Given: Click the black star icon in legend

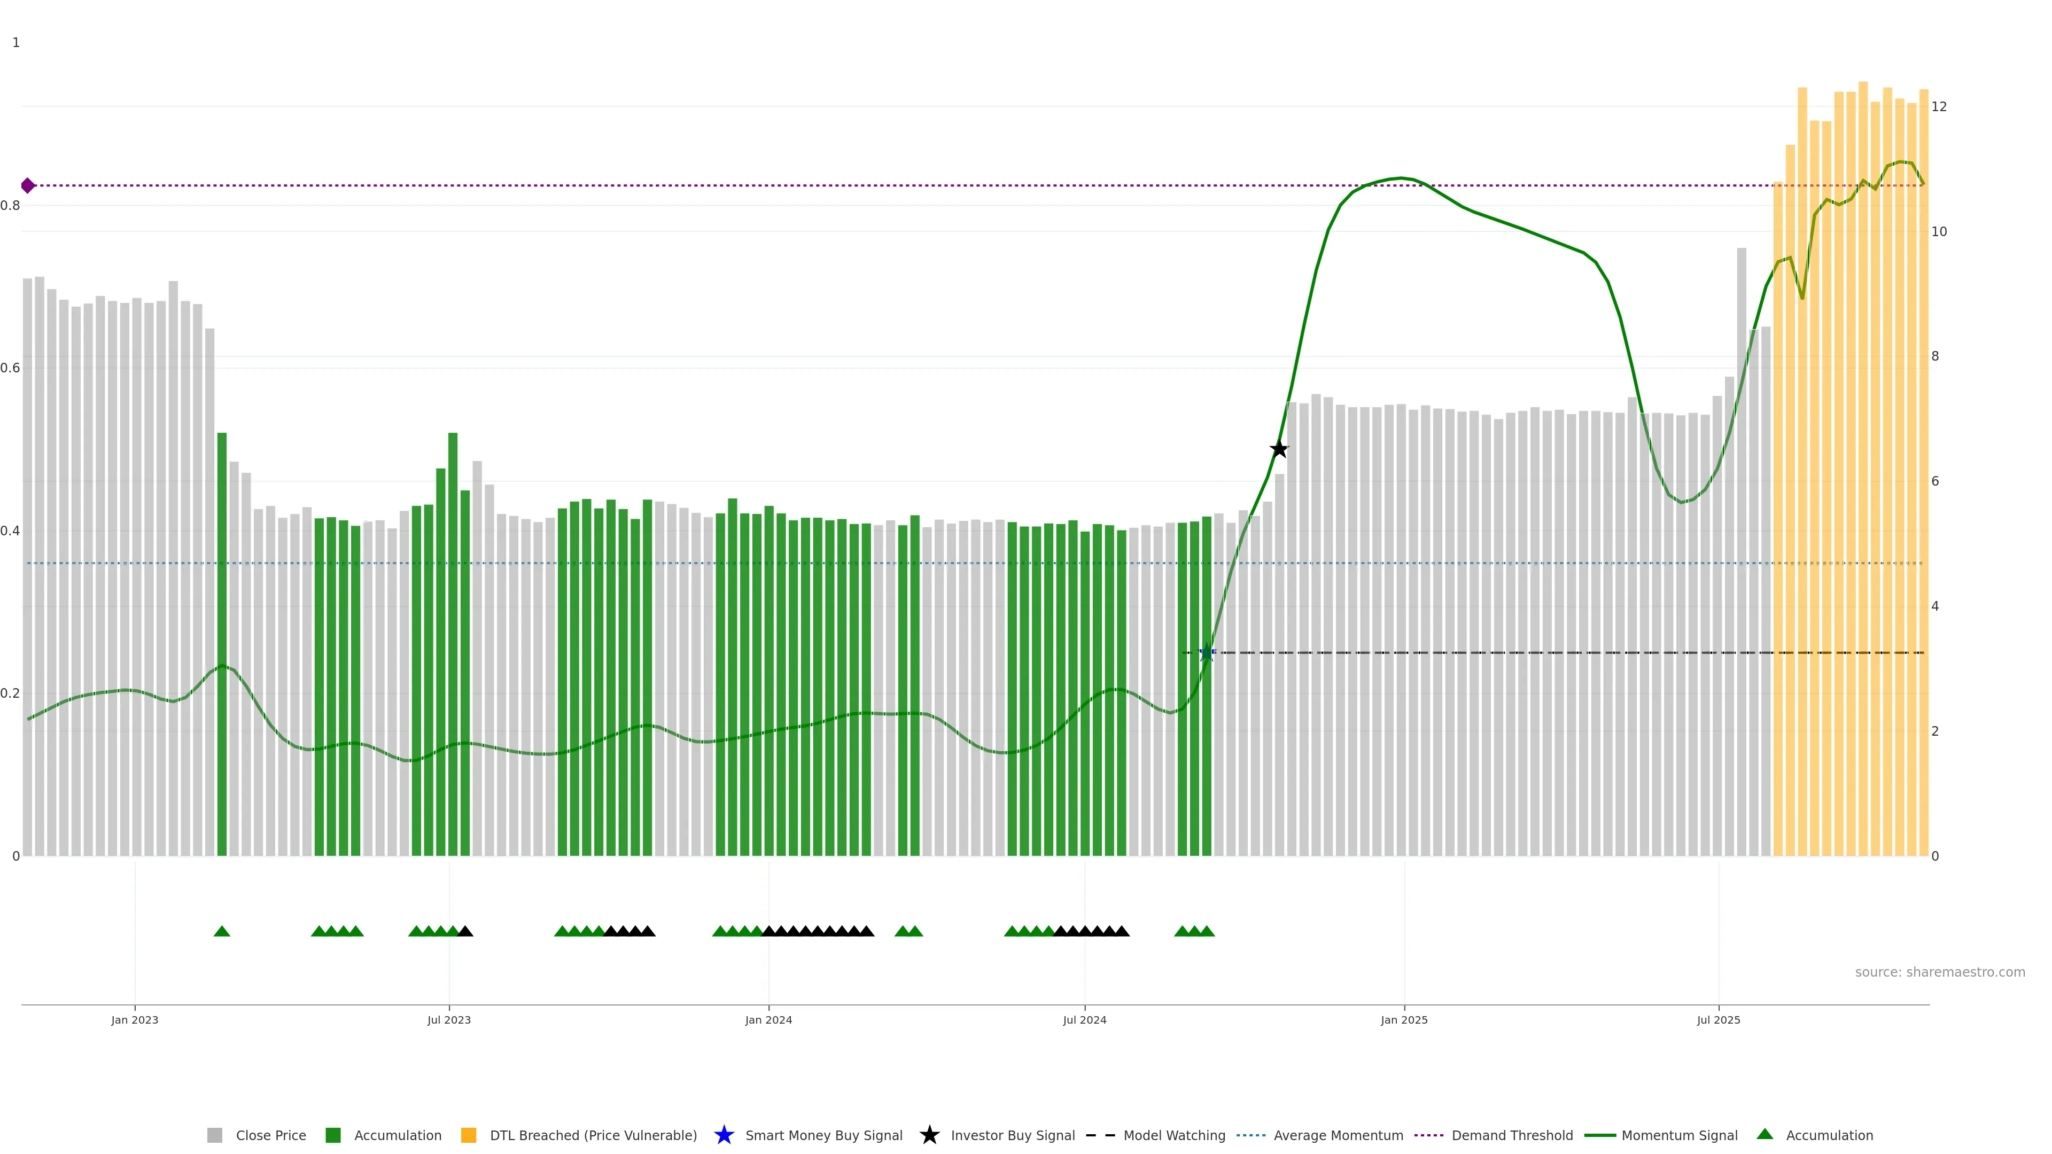Looking at the screenshot, I should [x=929, y=1135].
